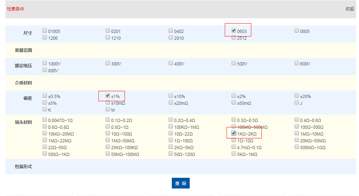Enable the 0805 size checkbox

click(297, 31)
